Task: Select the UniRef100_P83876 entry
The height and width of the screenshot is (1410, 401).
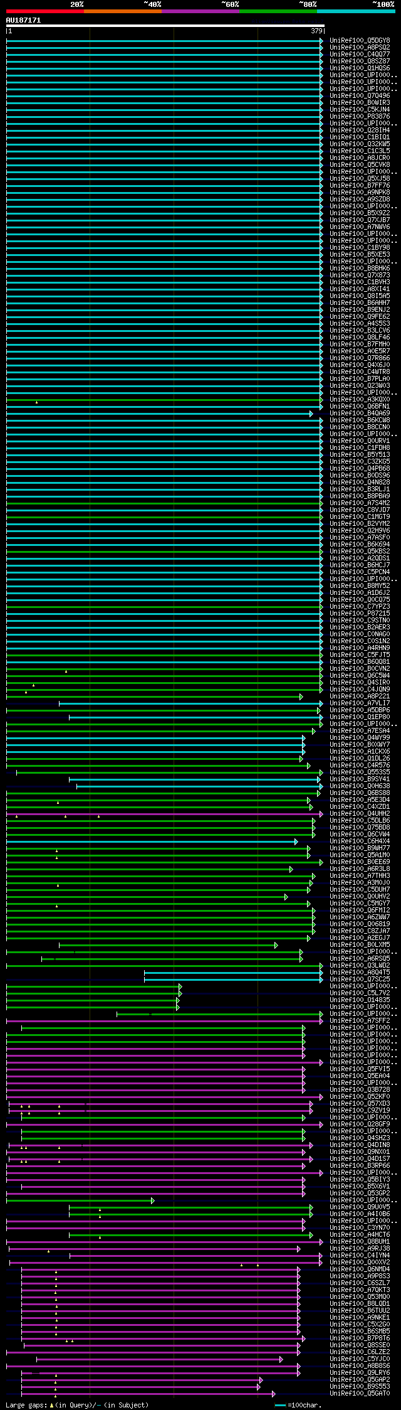Action: 360,117
